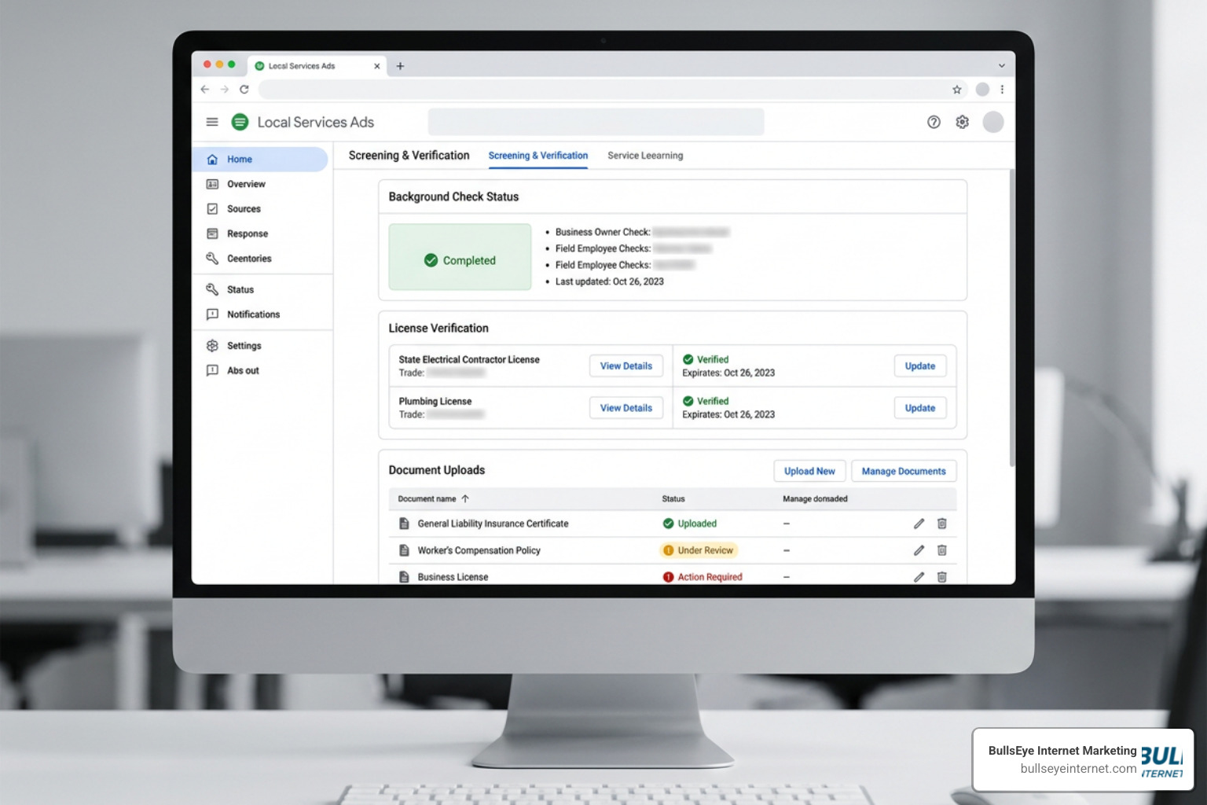The height and width of the screenshot is (805, 1207).
Task: Update the Plumbing License
Action: pos(920,408)
